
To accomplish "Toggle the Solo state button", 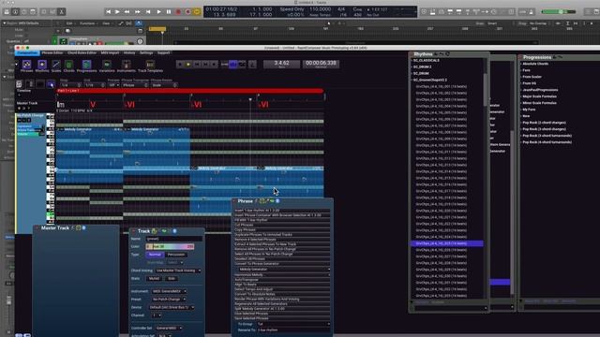I will click(x=172, y=279).
